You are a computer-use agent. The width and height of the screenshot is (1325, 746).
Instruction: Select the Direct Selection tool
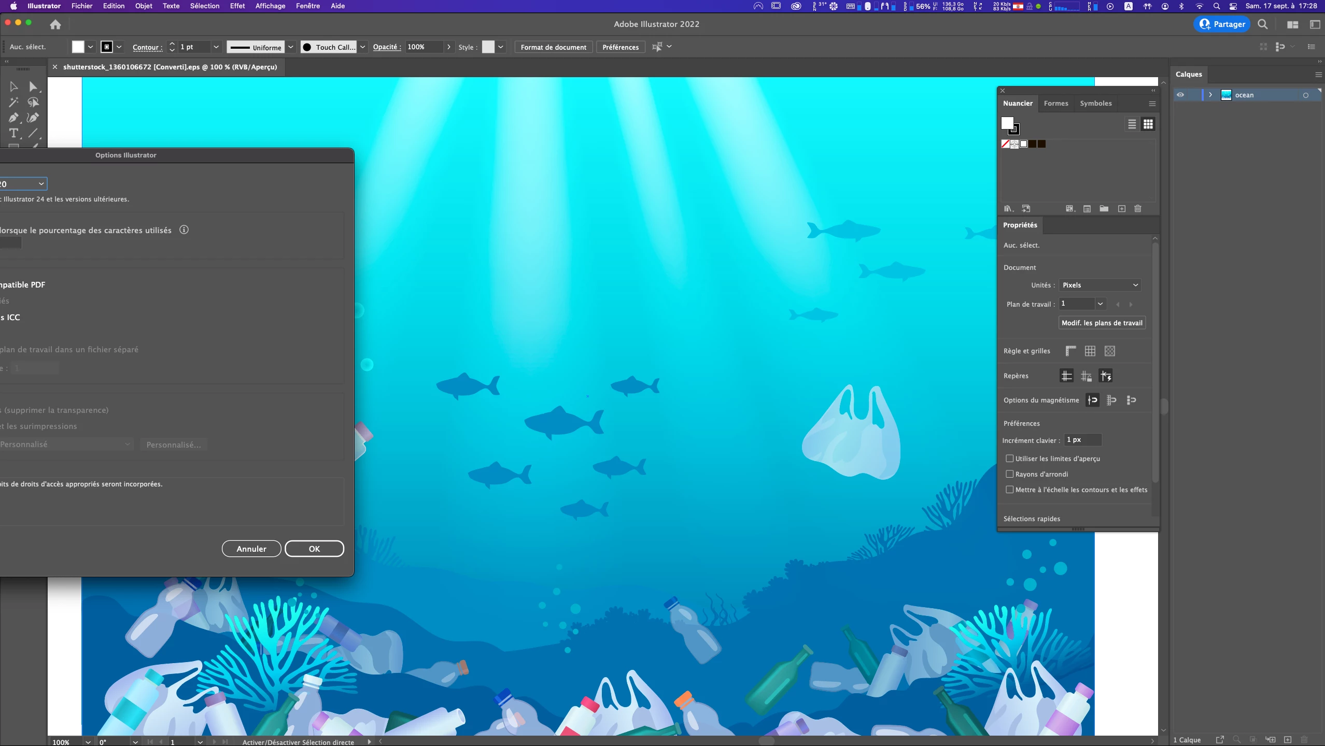pos(33,87)
